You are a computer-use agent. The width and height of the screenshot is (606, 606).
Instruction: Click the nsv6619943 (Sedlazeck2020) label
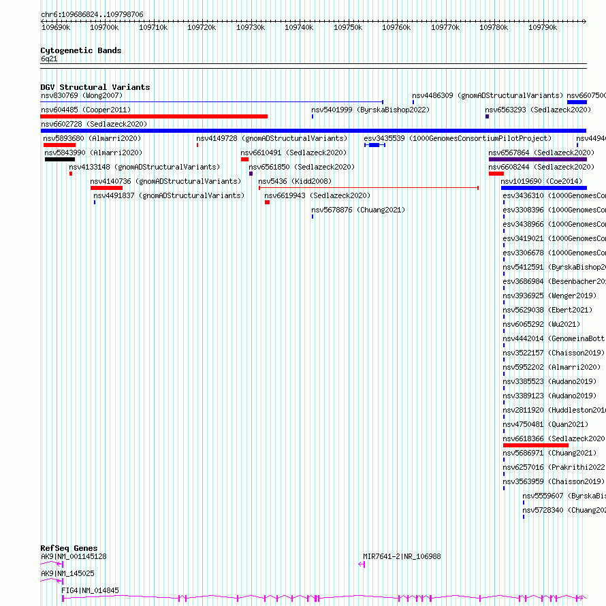click(x=317, y=195)
